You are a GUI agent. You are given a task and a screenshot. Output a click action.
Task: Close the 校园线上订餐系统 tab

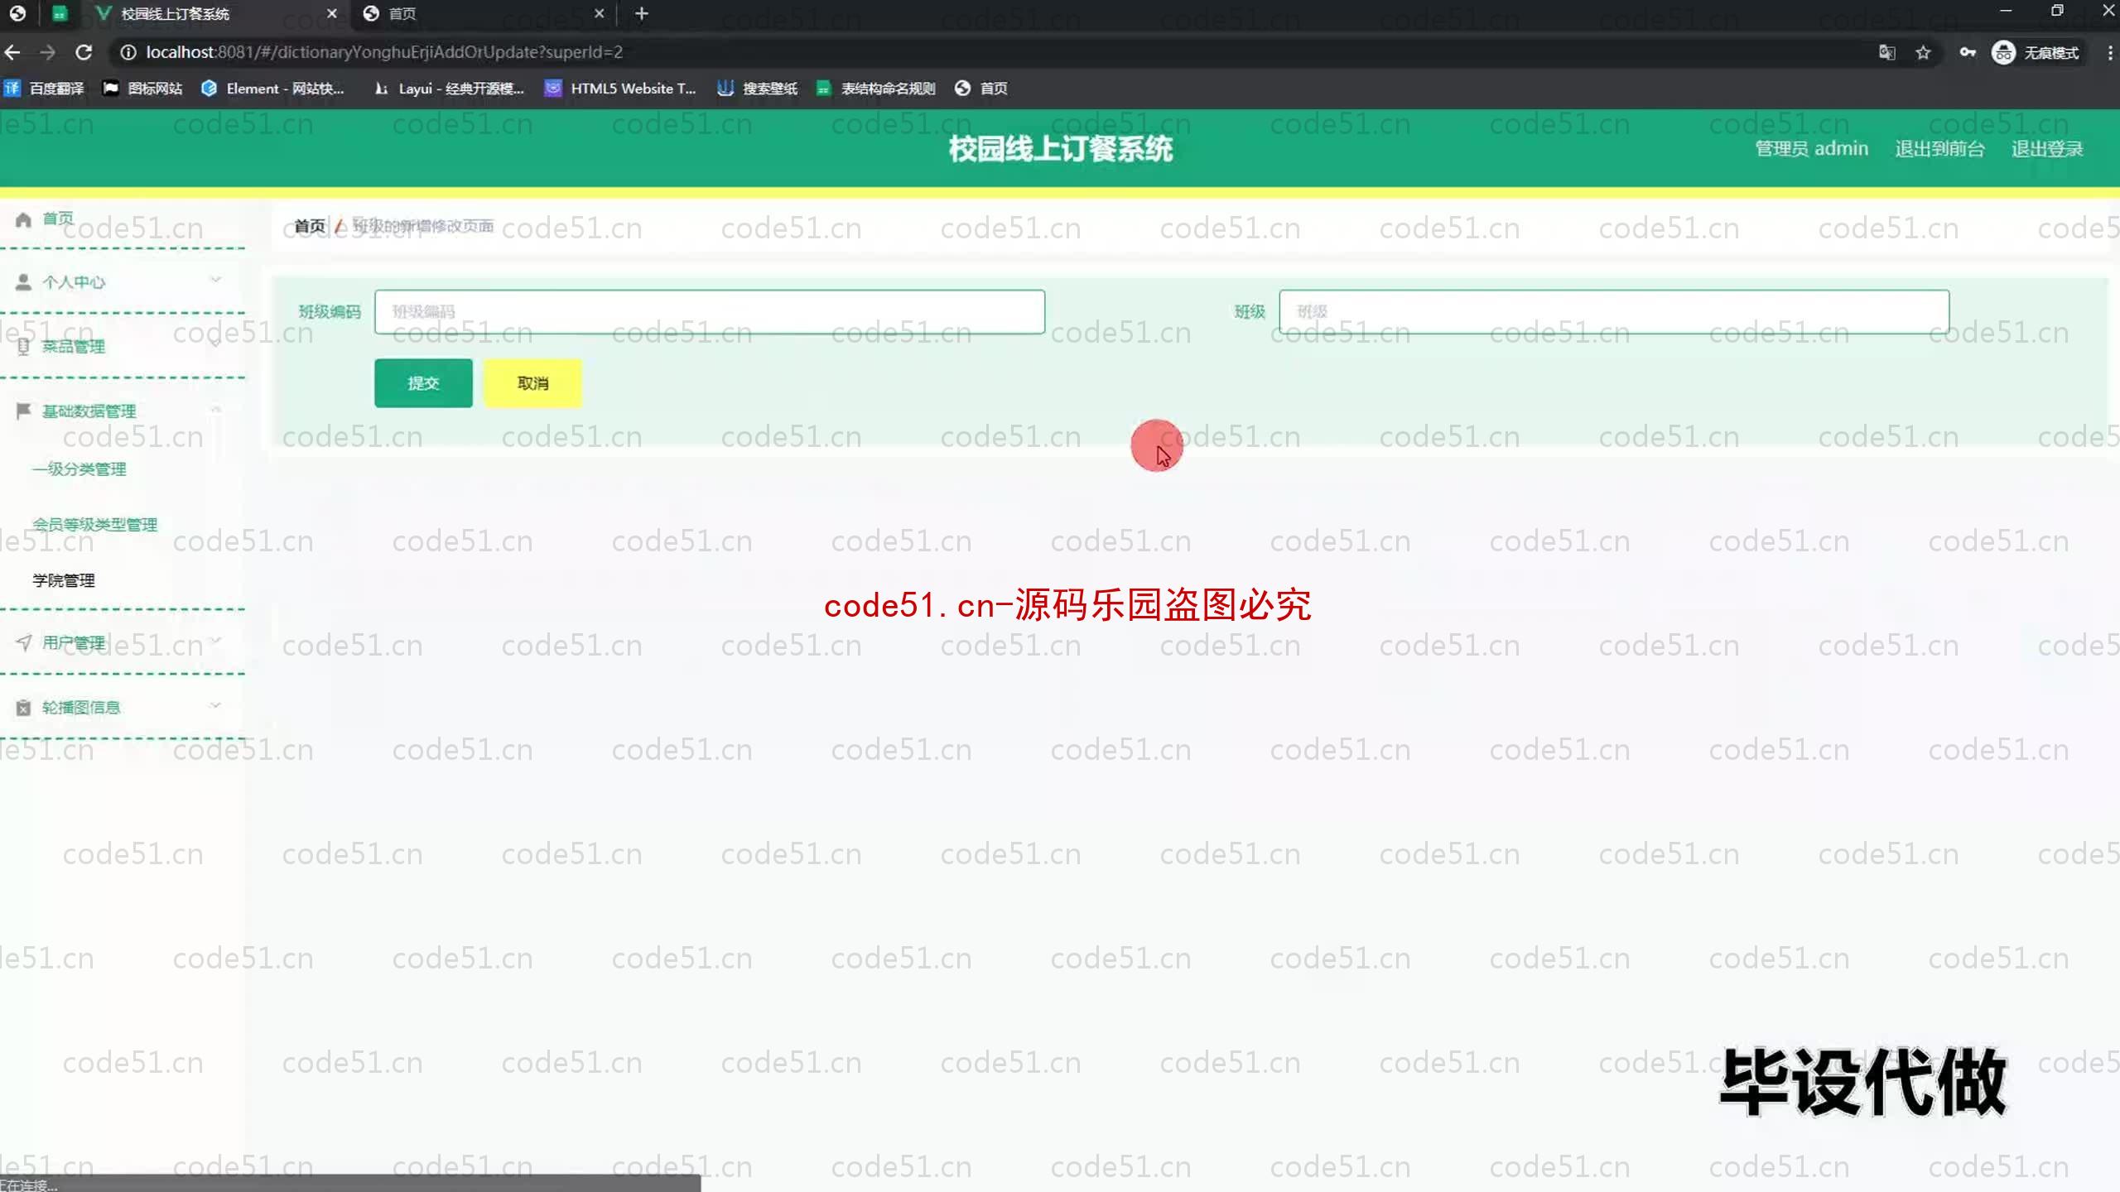pyautogui.click(x=332, y=13)
